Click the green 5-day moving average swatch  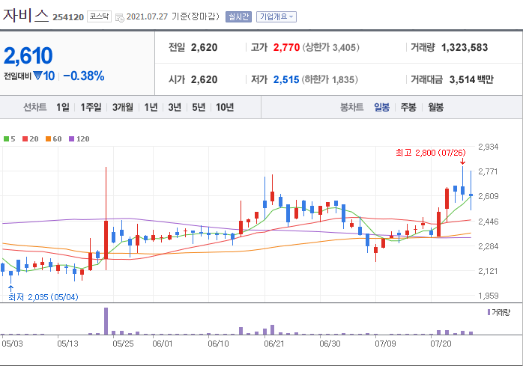6,139
